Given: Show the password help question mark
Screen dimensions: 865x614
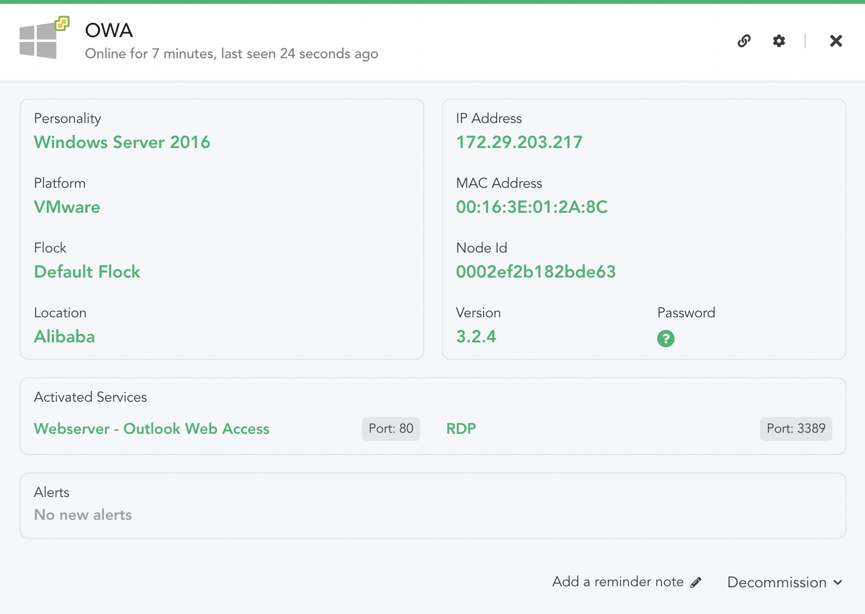Looking at the screenshot, I should tap(666, 339).
